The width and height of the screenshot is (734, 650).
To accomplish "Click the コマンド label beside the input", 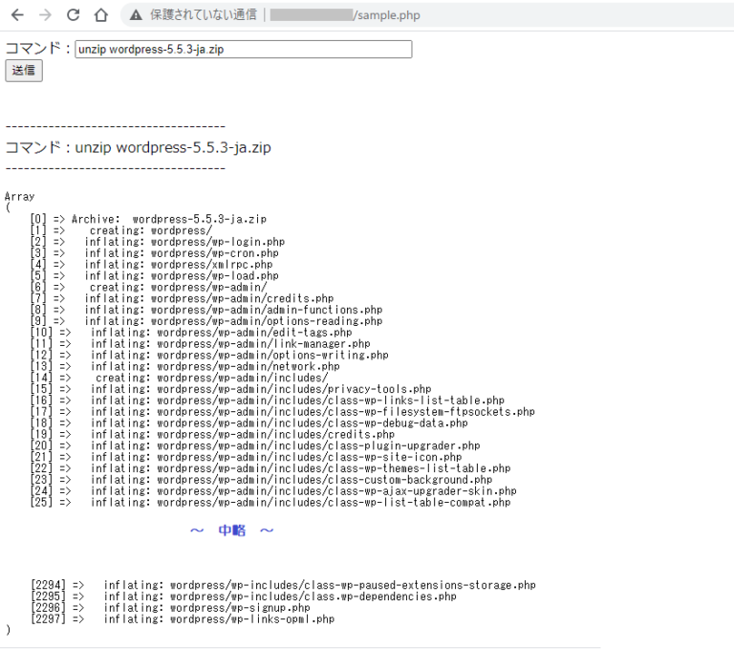I will point(37,49).
